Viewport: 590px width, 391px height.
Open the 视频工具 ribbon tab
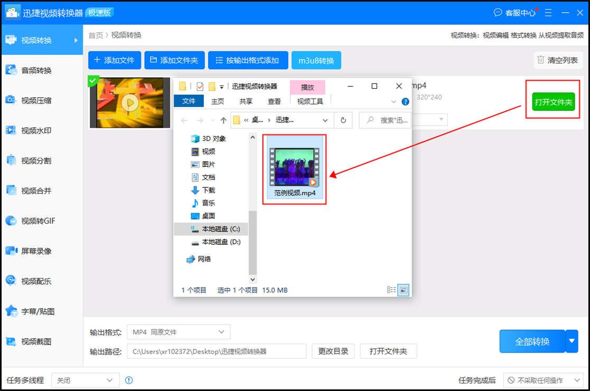(x=310, y=101)
